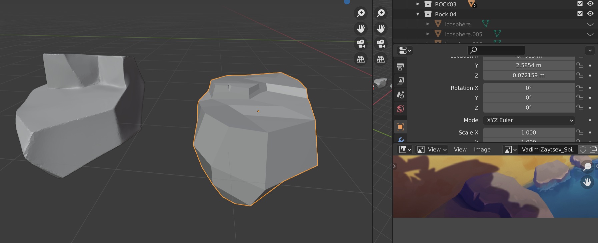Click the Rock 04 collection box icon
The height and width of the screenshot is (243, 598).
click(x=428, y=14)
